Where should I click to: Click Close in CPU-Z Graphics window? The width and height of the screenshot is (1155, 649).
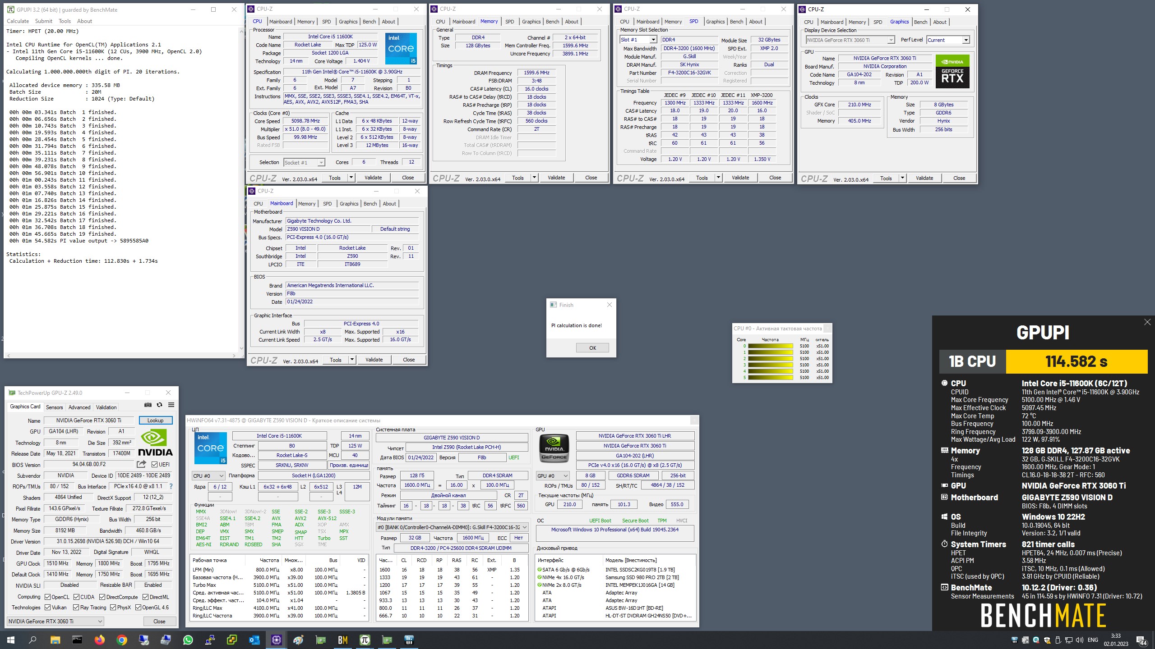[x=959, y=178]
